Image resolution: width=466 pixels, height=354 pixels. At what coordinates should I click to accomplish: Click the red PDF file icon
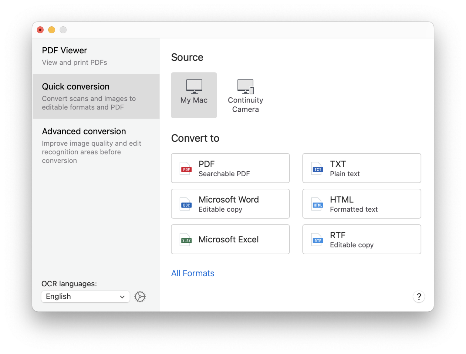(186, 169)
